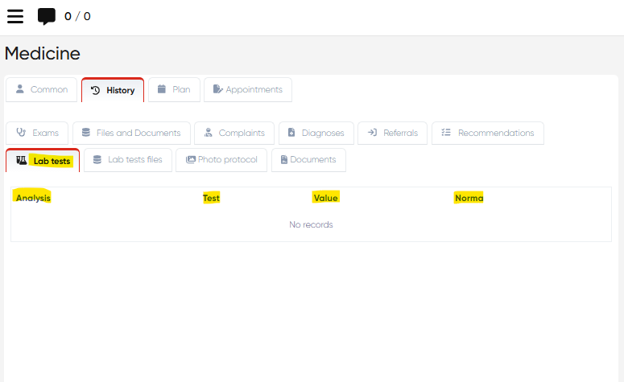Open the Lab tests files tab
Screen dimensions: 624x382
pos(127,159)
